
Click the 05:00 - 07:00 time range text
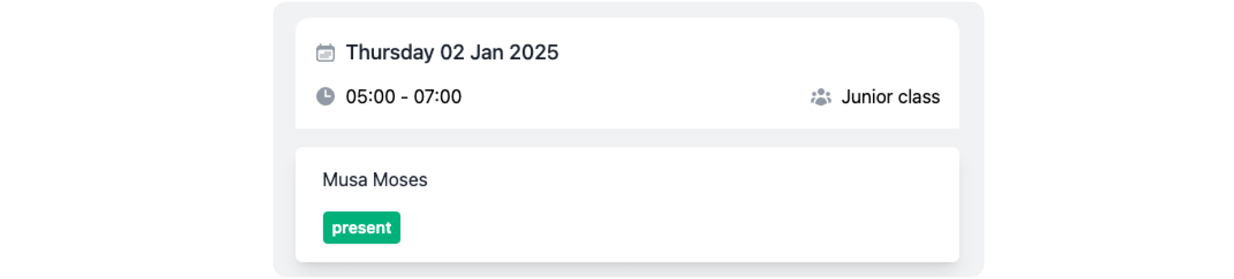[403, 97]
